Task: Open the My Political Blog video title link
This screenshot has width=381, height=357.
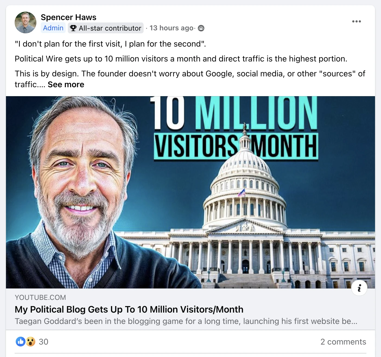Action: (129, 309)
